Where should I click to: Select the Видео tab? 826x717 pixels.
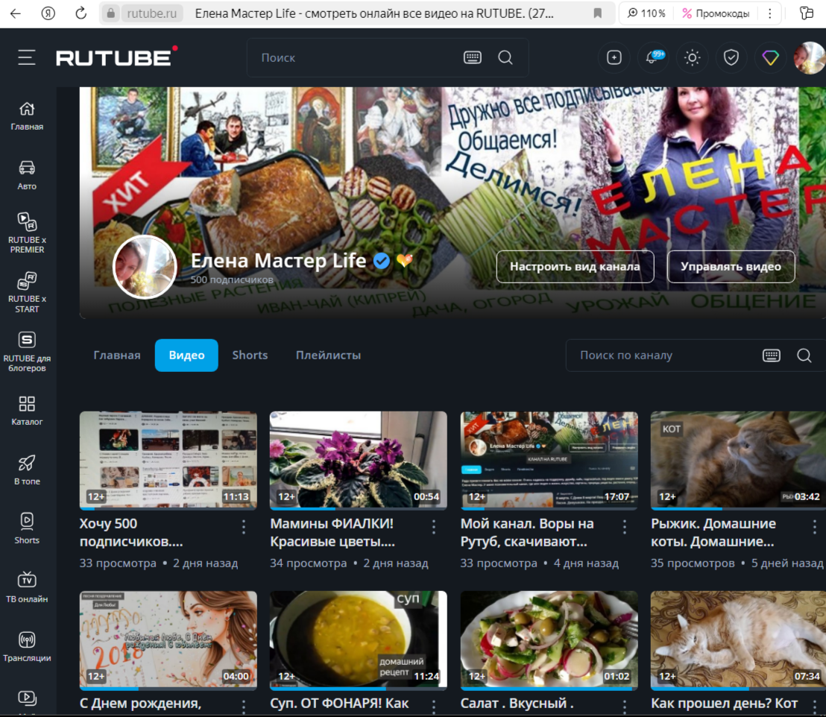[186, 355]
